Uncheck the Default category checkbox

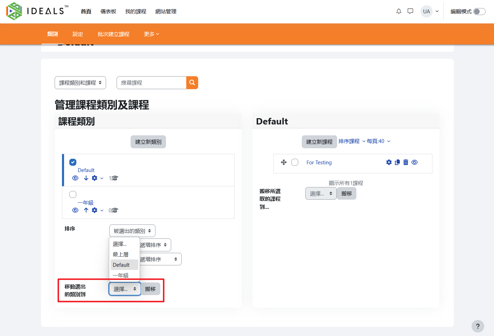point(73,162)
